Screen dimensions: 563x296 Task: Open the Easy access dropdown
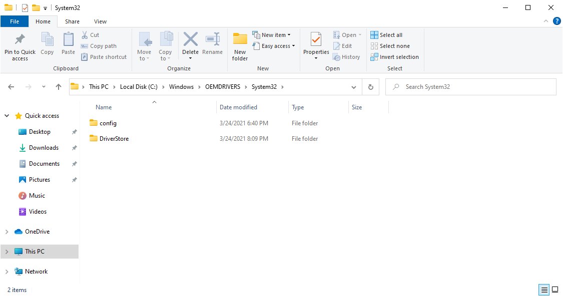(274, 46)
